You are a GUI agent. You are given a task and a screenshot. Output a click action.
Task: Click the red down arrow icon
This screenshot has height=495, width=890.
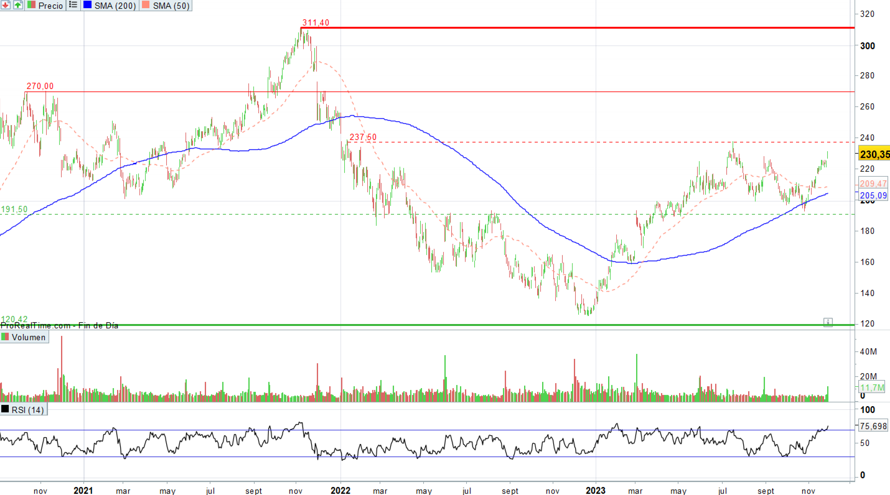click(x=6, y=6)
